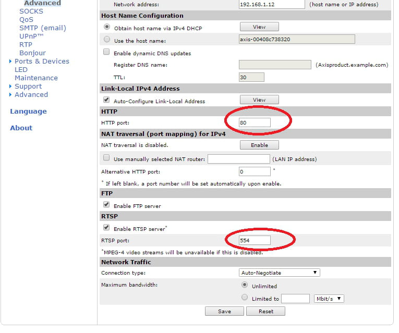399x333 pixels.
Task: Toggle Enable FTP server checkbox
Action: 106,204
